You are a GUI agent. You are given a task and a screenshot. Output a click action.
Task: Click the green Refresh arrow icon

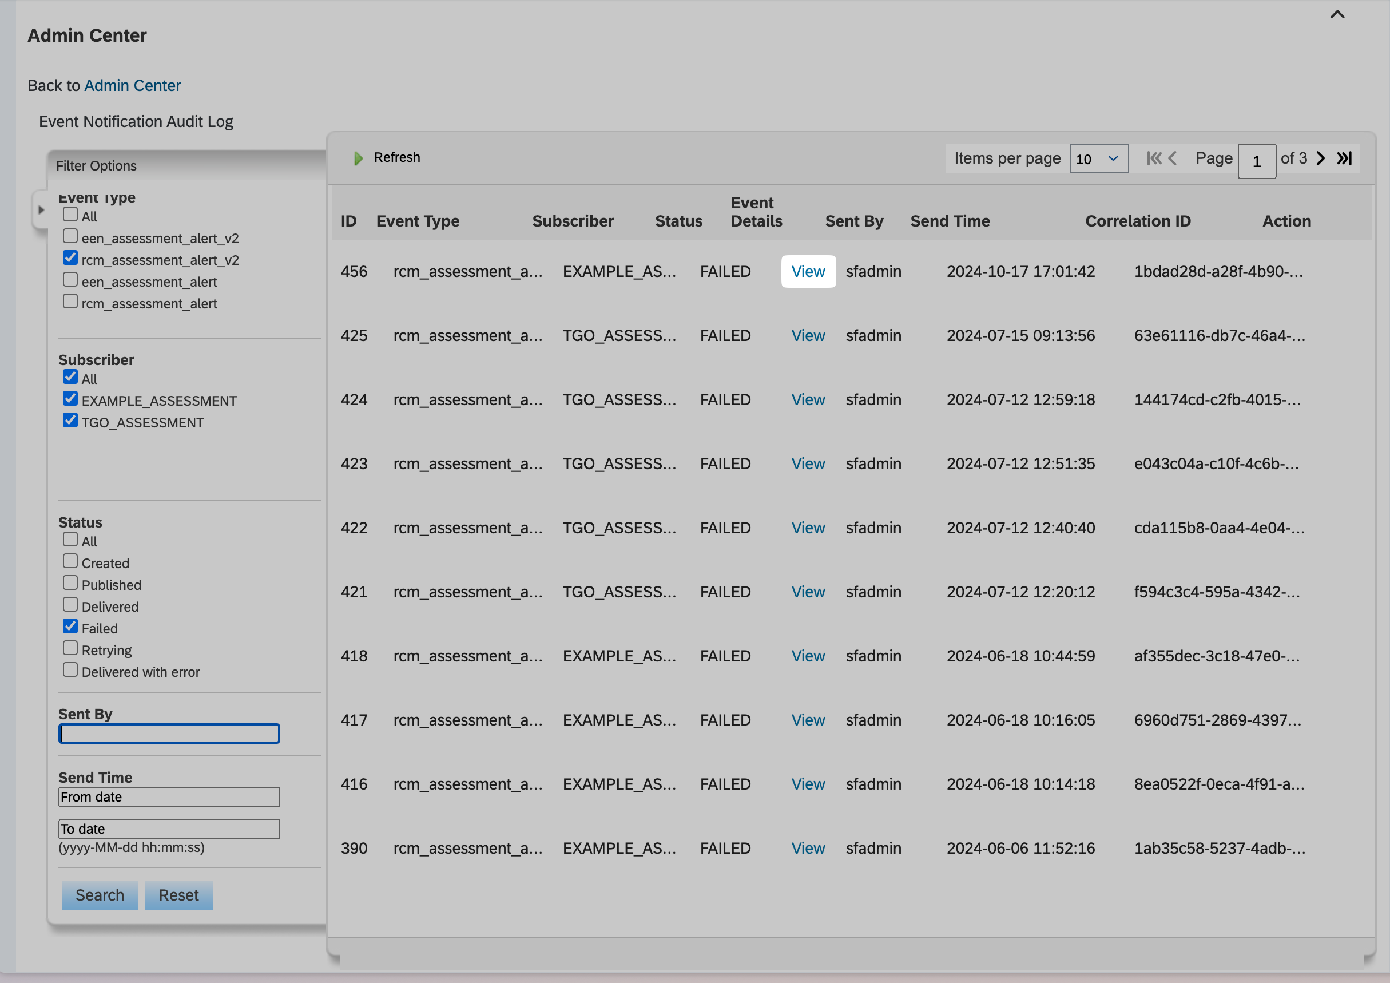point(358,158)
